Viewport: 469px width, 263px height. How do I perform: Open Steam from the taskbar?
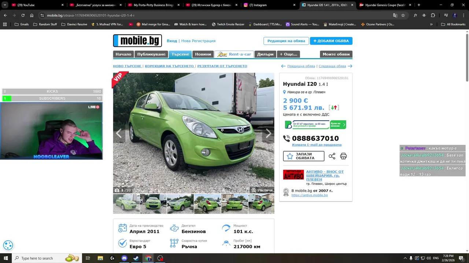coord(136,258)
